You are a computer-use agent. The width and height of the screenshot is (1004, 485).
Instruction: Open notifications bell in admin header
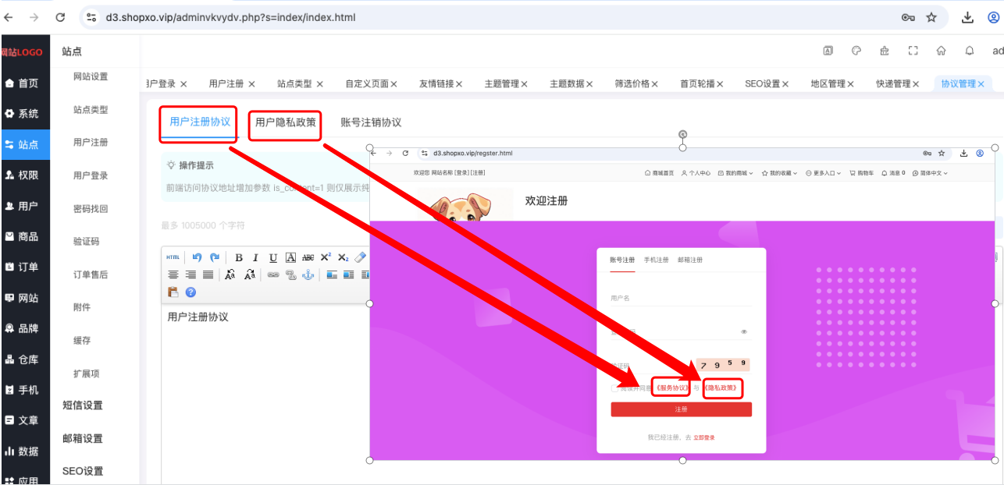point(970,51)
